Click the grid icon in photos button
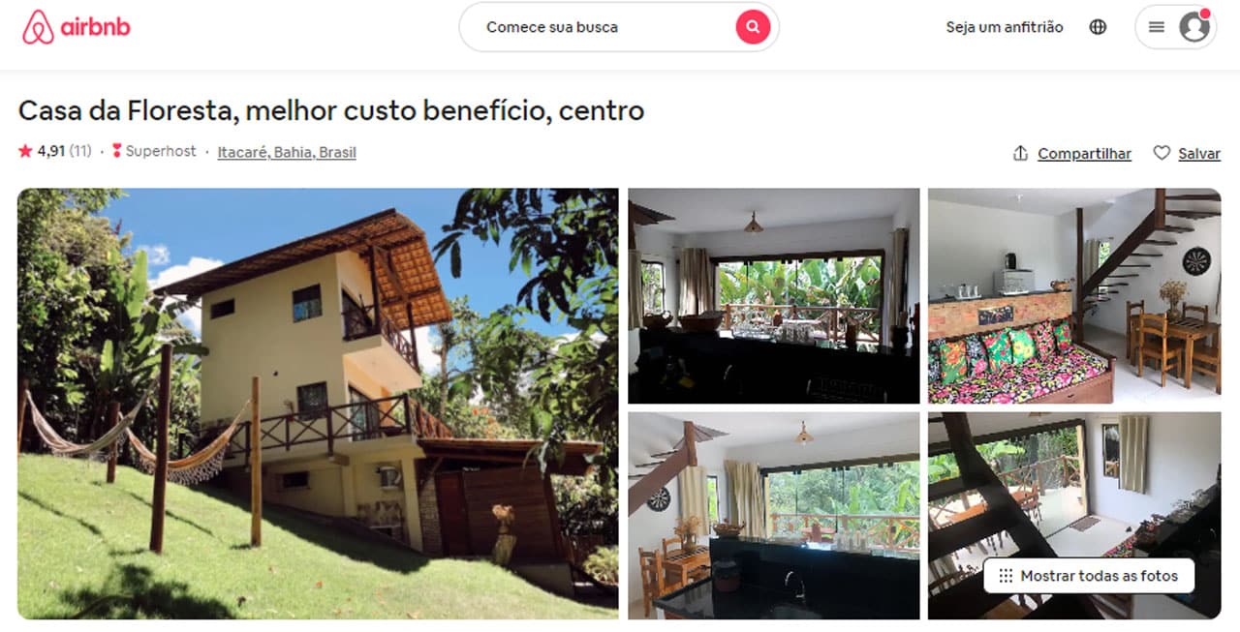This screenshot has width=1240, height=632. tap(1006, 576)
